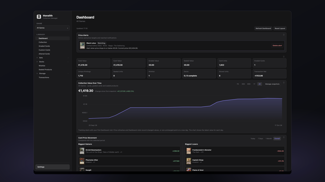The width and height of the screenshot is (325, 182).
Task: Expand the Sets tree chevron
Action: coord(37,58)
